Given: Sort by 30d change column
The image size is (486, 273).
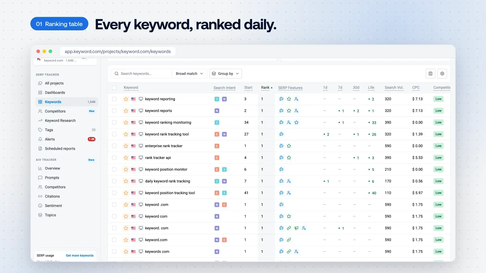Looking at the screenshot, I should point(356,87).
